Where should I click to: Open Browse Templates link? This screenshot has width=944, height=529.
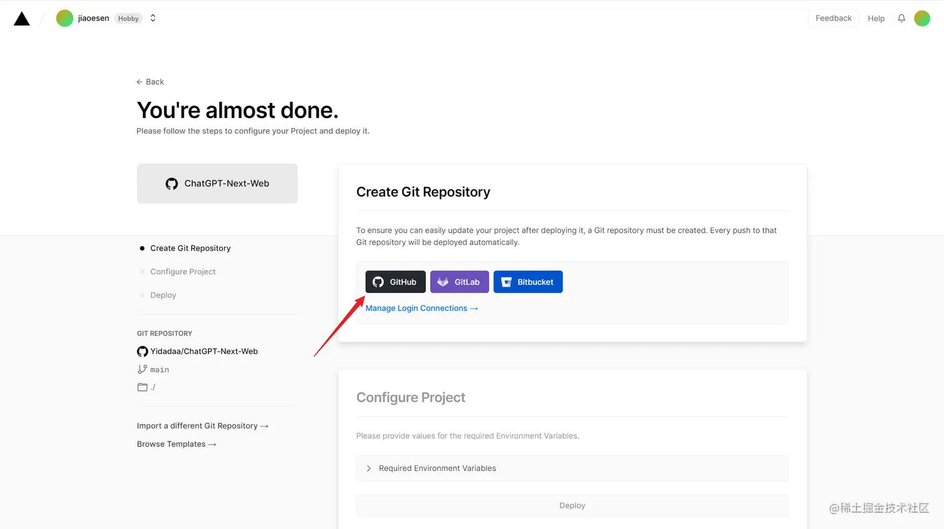(x=177, y=444)
